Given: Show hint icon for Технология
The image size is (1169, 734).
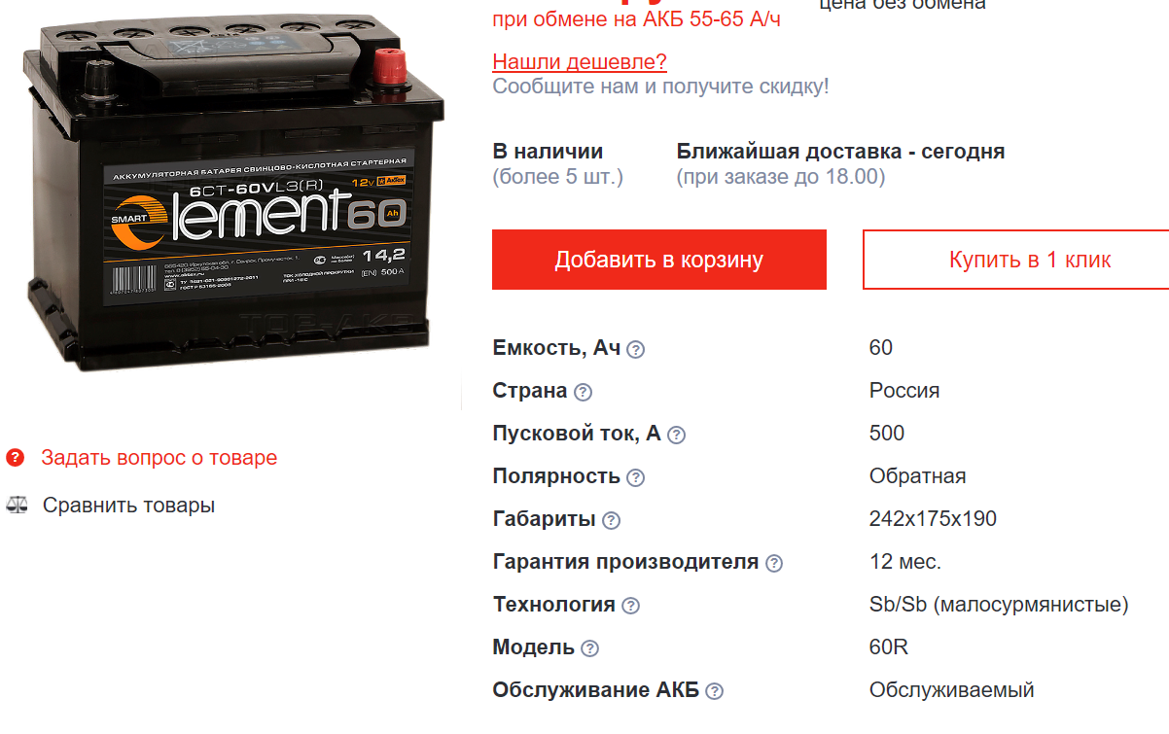Looking at the screenshot, I should (x=630, y=606).
